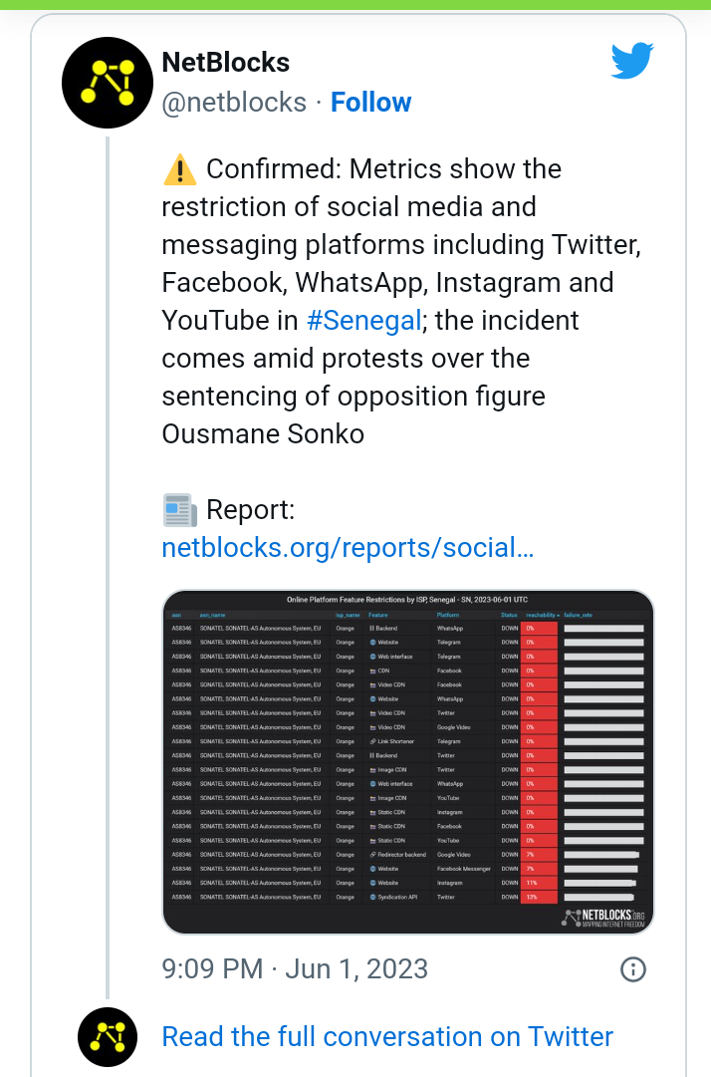Click the chart title Online Platform Feature Restrictions
The width and height of the screenshot is (711, 1077).
tap(407, 601)
